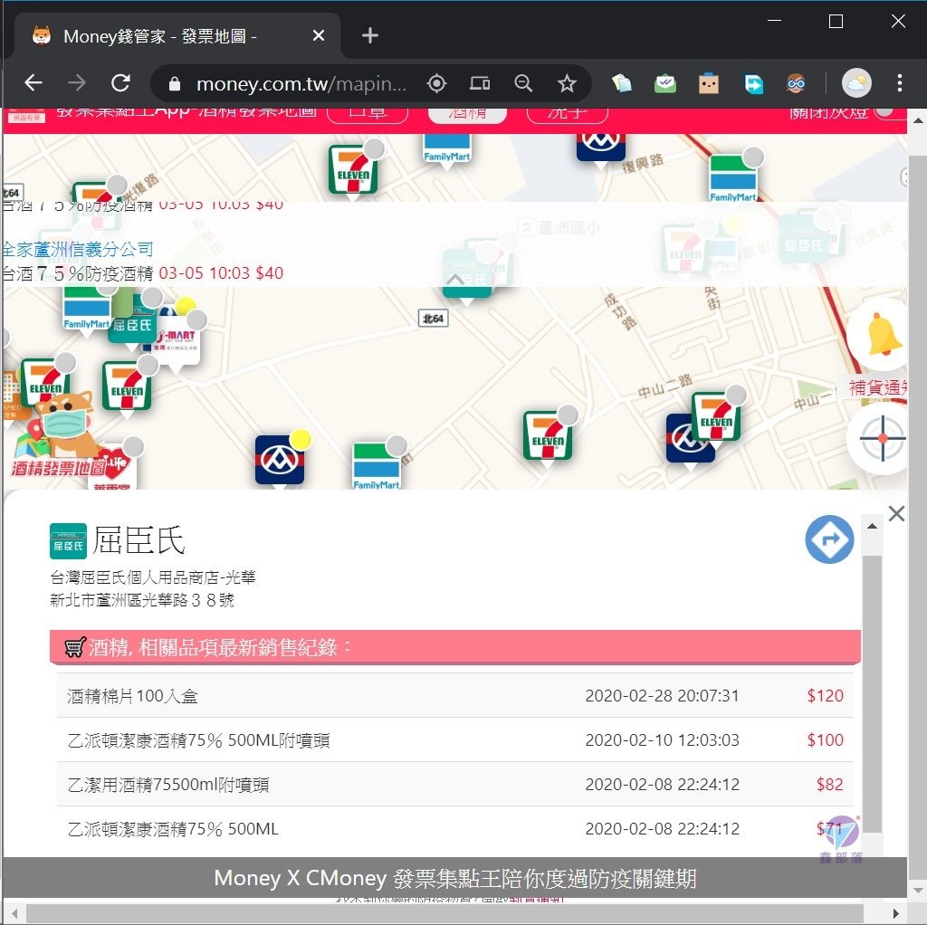Select the 7-Eleven marker directly below J-Mart
927x925 pixels.
(x=127, y=387)
